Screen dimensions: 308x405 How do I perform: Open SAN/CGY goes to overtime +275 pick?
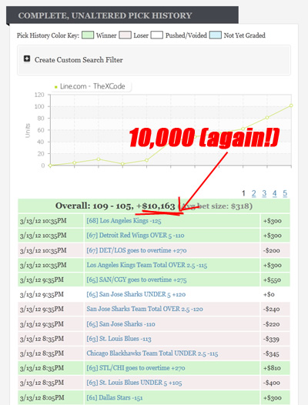(x=136, y=279)
